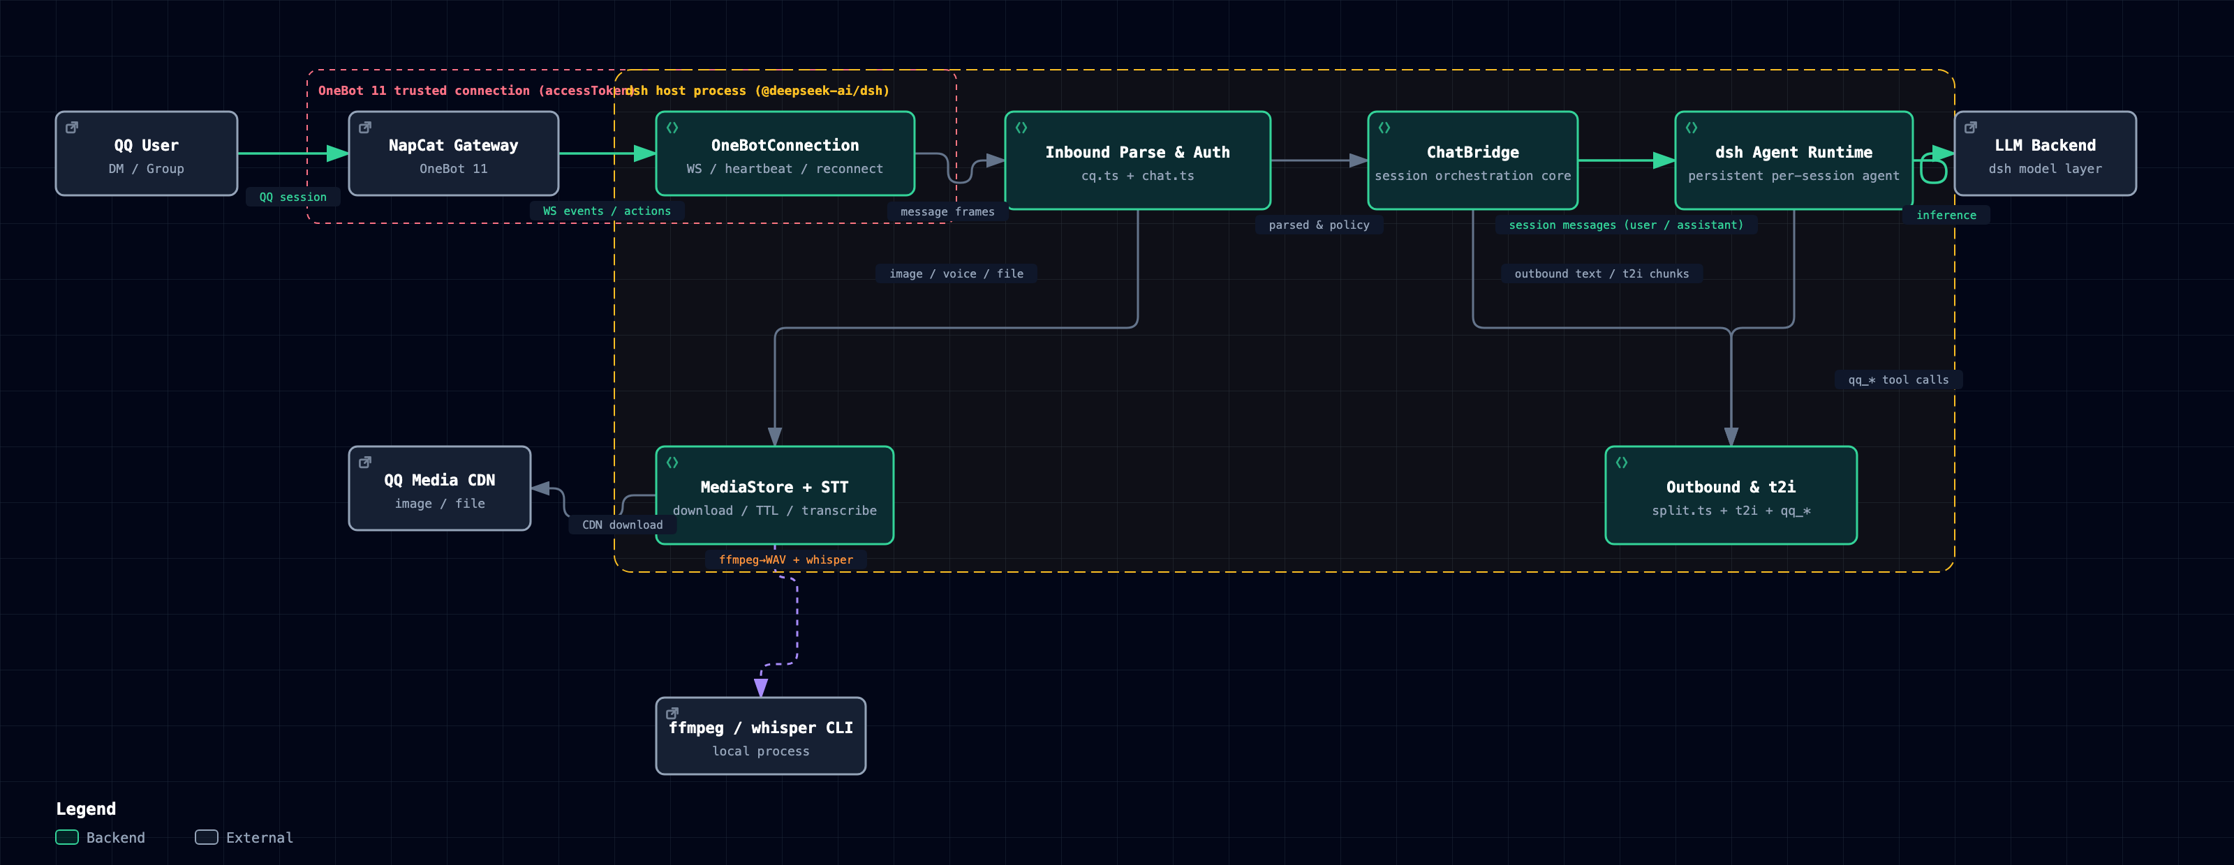Click the 'image / voice / file' edge label
This screenshot has height=865, width=2234.
tap(956, 274)
